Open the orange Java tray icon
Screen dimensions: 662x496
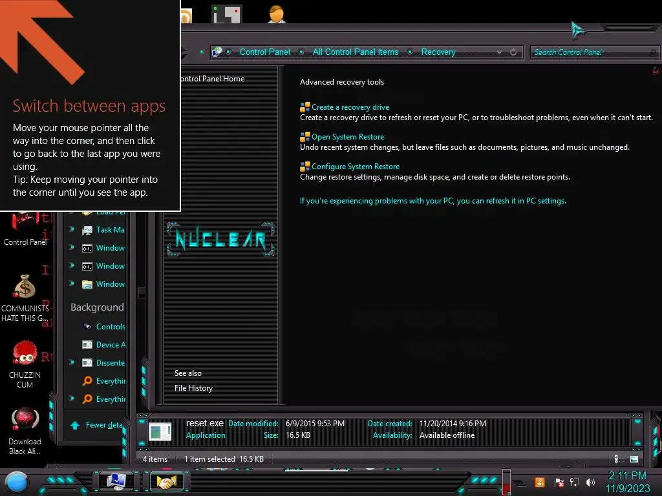[x=540, y=482]
